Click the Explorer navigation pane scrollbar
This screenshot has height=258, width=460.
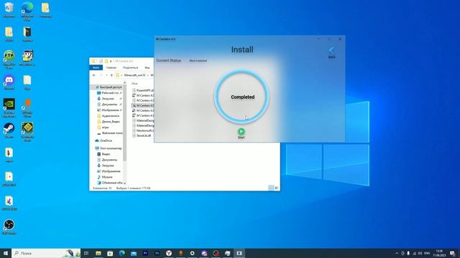124,123
